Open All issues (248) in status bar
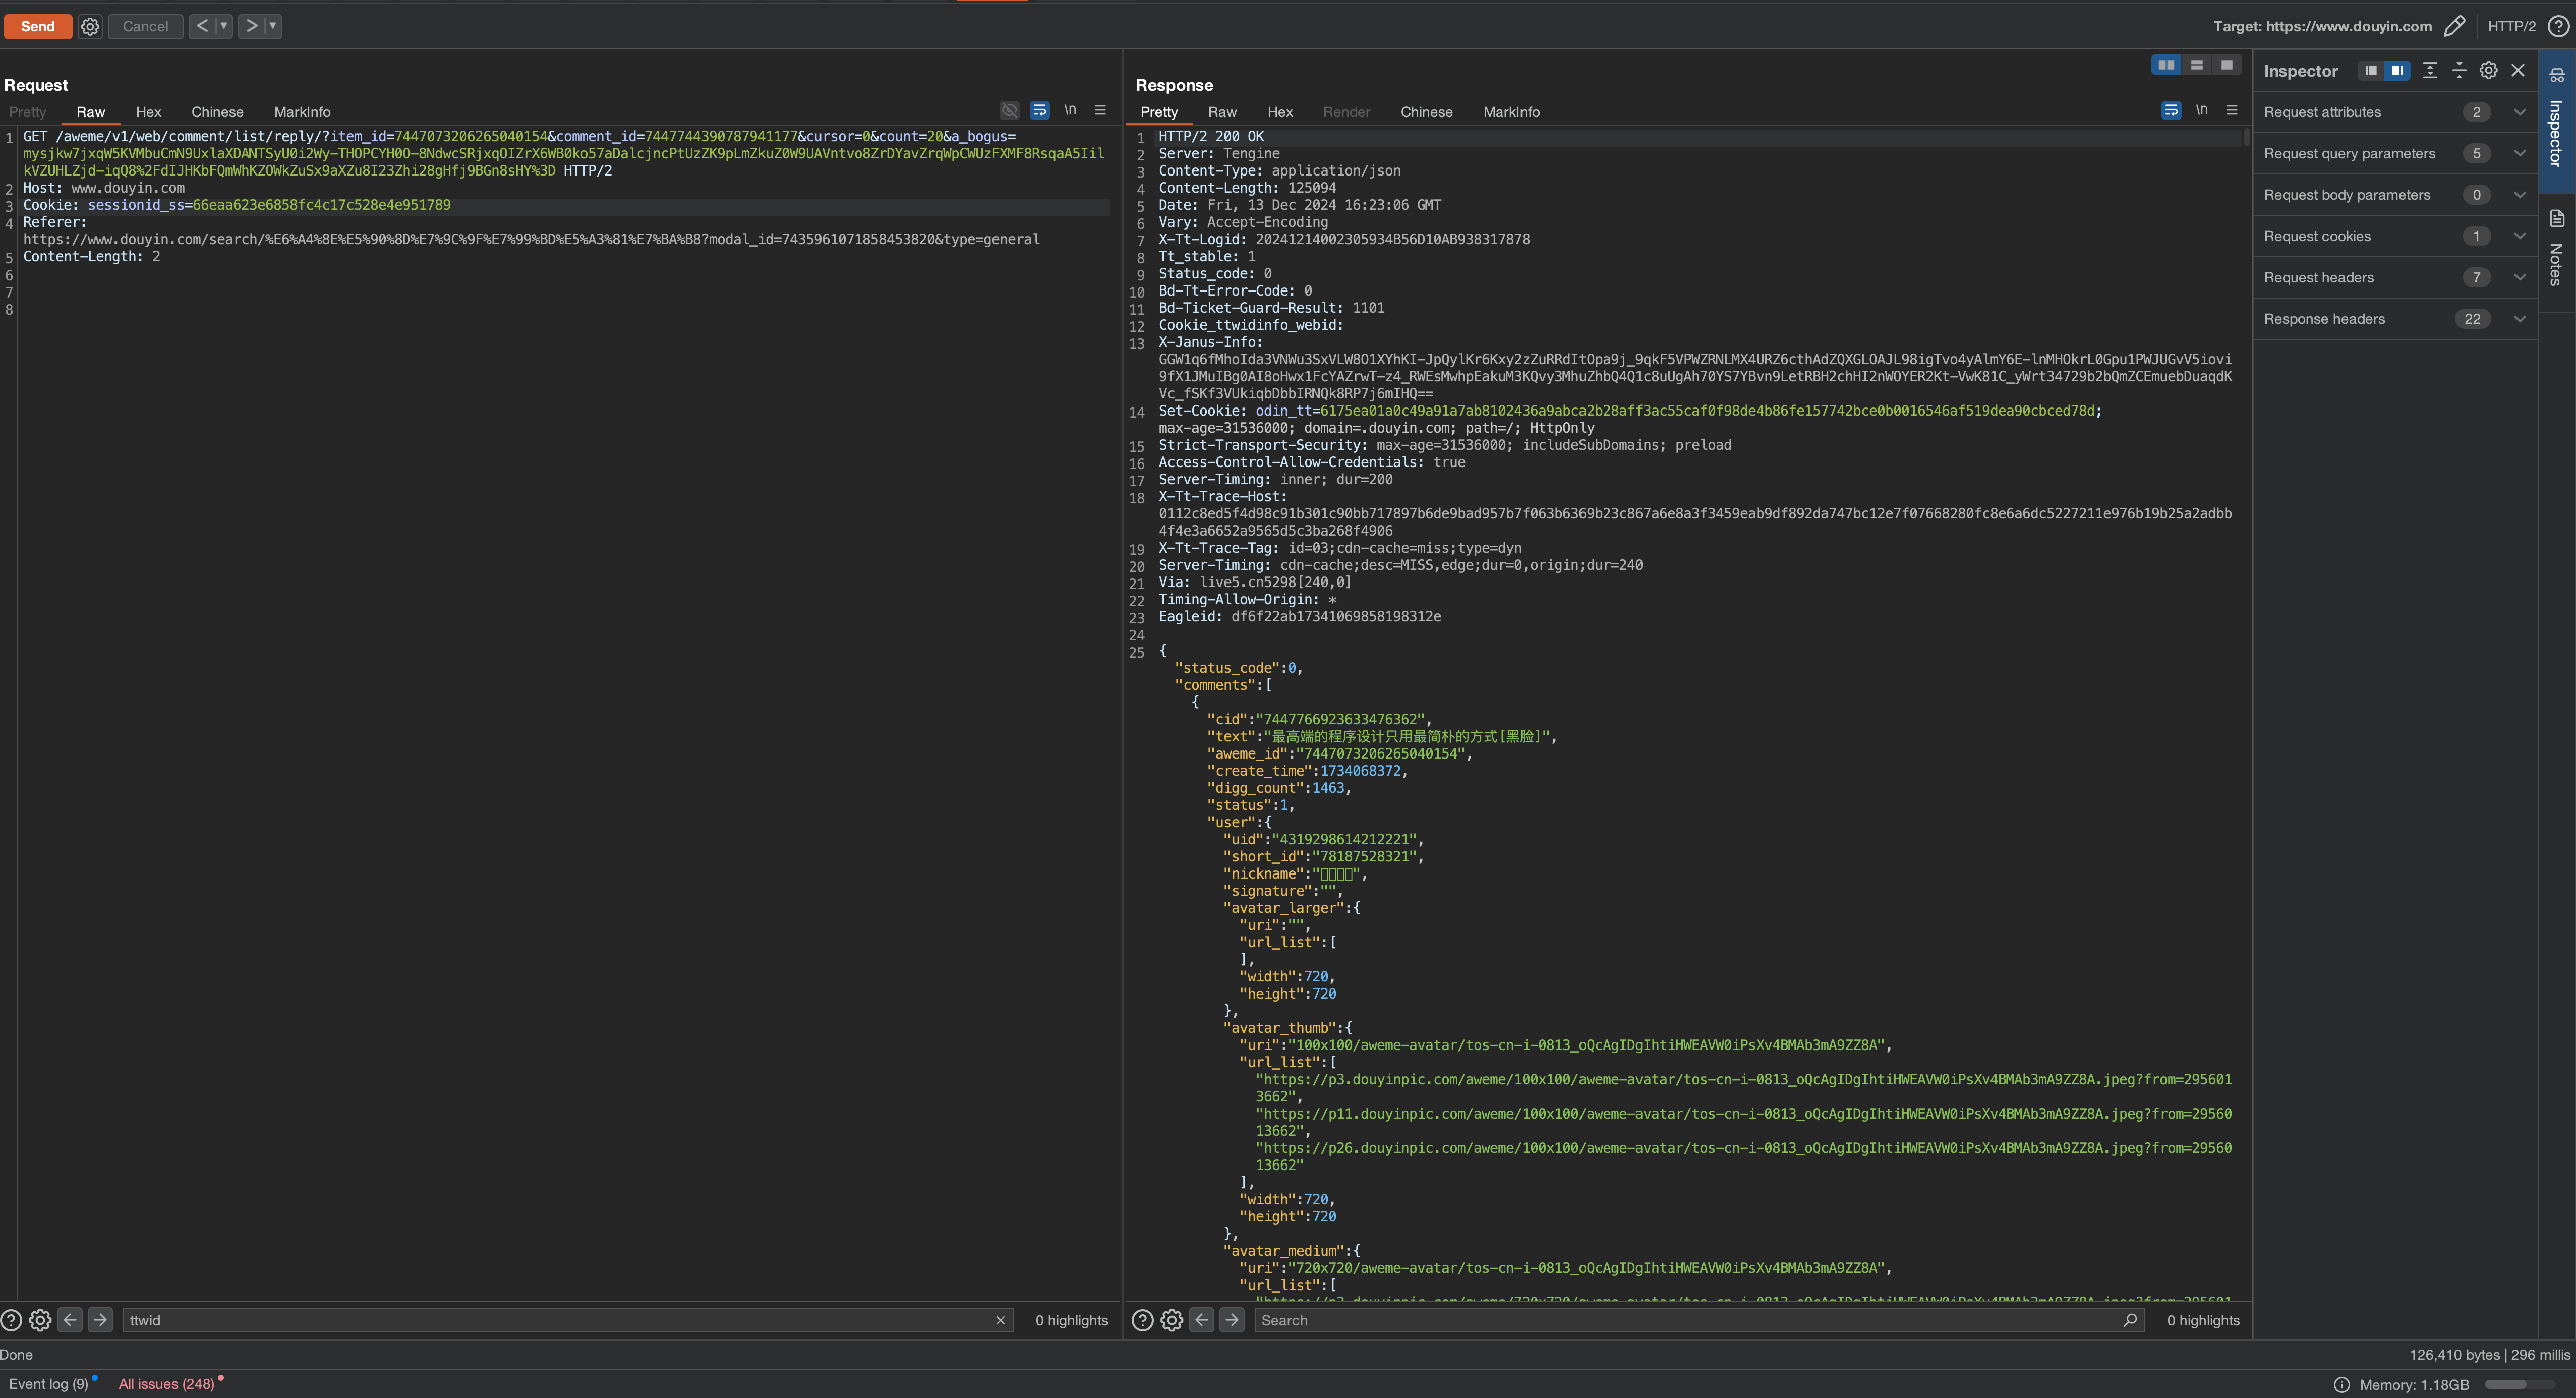This screenshot has height=1398, width=2576. point(167,1384)
